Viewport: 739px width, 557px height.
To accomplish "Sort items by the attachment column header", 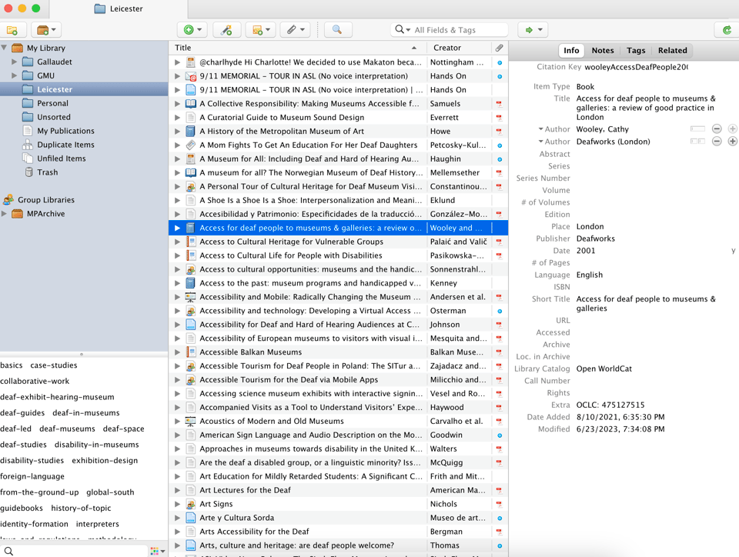I will [x=499, y=47].
